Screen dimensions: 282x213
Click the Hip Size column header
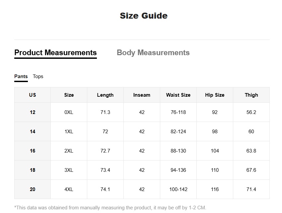pos(215,95)
